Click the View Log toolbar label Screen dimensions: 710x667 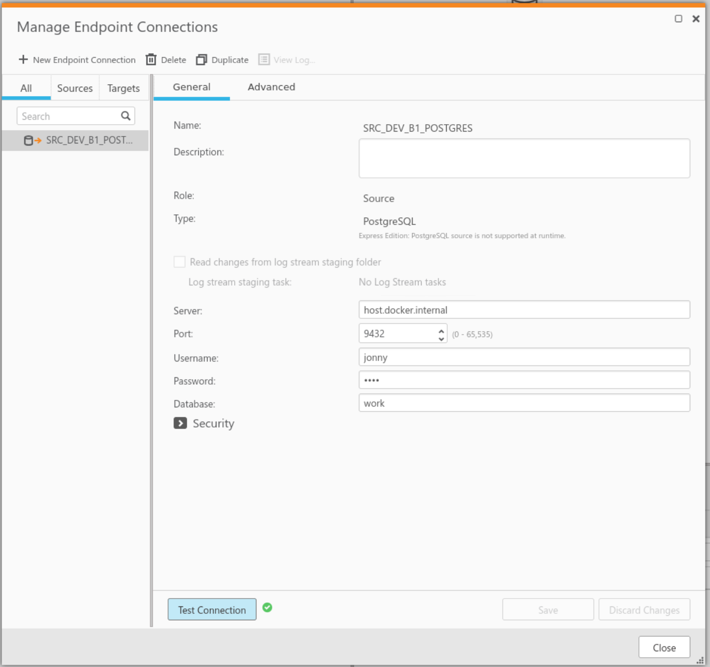(x=294, y=60)
